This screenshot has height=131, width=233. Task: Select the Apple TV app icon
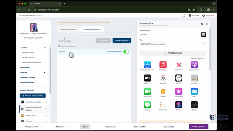(147, 78)
